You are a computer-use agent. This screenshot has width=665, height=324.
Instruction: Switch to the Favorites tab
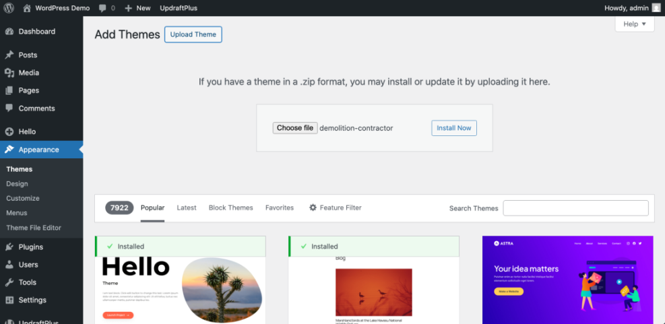click(280, 207)
